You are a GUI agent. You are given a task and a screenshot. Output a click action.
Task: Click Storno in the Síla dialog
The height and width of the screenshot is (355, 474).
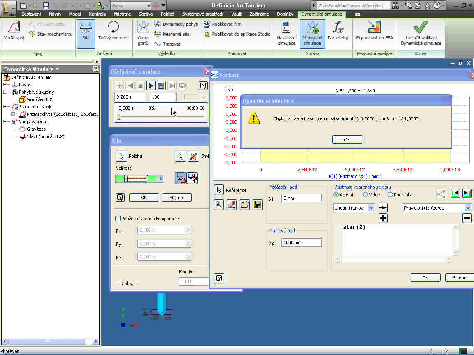[176, 197]
